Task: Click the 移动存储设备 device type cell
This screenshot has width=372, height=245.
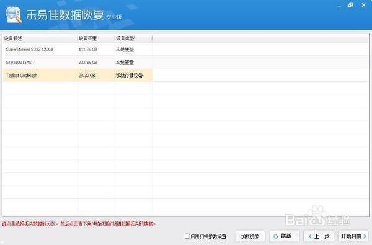Action: [x=129, y=76]
